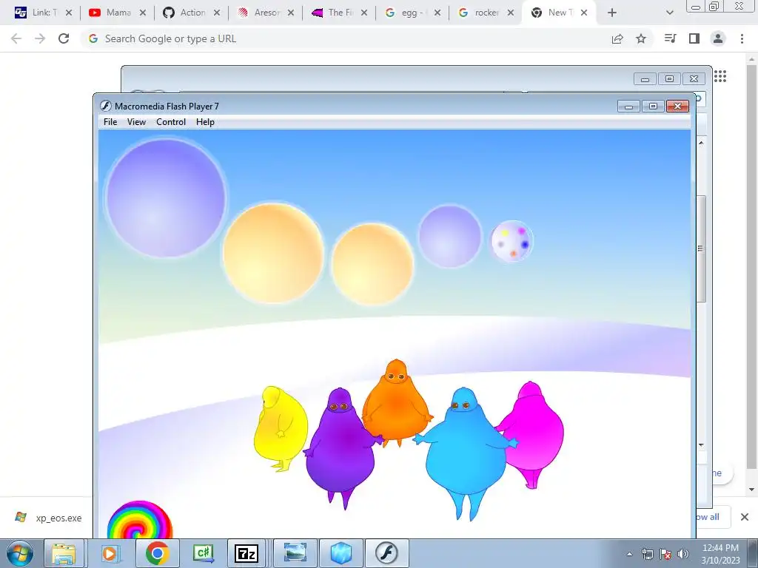This screenshot has height=568, width=758.
Task: Click the background window scroll-down arrow
Action: [x=701, y=444]
